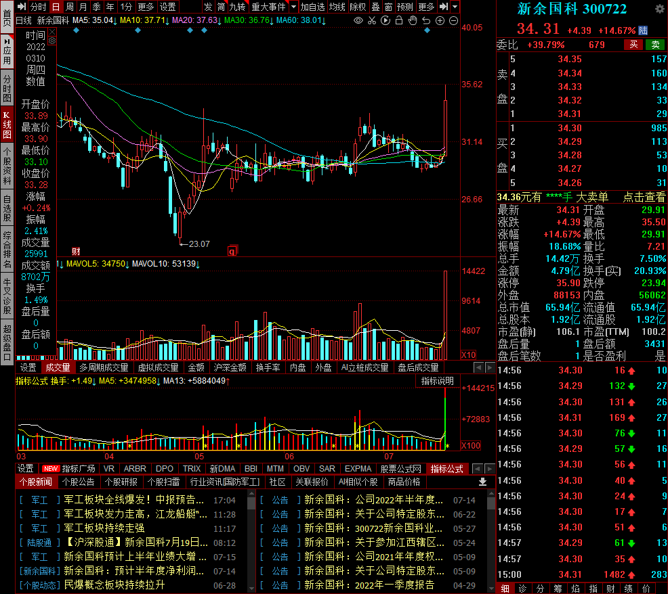Select the 筹 chip distribution tab at bottom right
Screen dimensions: 668x594
click(558, 588)
